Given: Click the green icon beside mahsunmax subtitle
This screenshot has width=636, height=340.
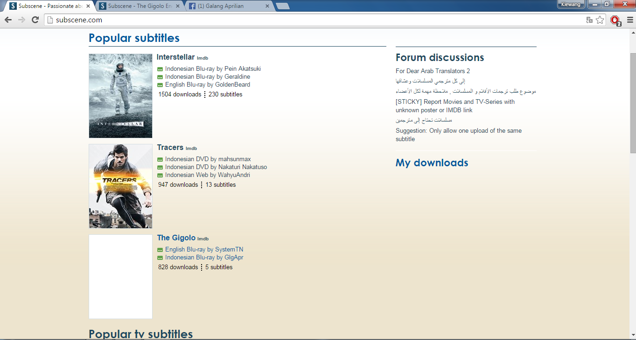Looking at the screenshot, I should coord(160,159).
